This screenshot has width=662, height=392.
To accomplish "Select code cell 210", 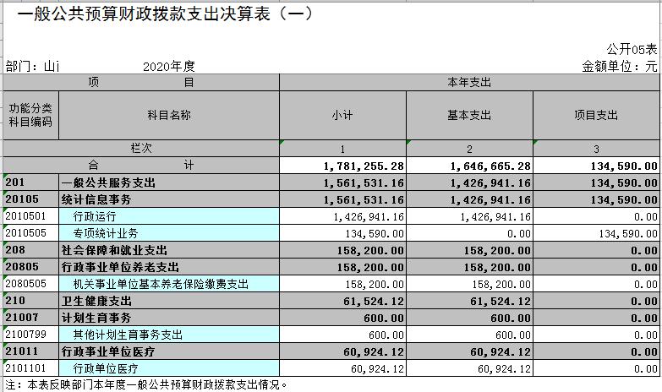I will click(x=30, y=301).
